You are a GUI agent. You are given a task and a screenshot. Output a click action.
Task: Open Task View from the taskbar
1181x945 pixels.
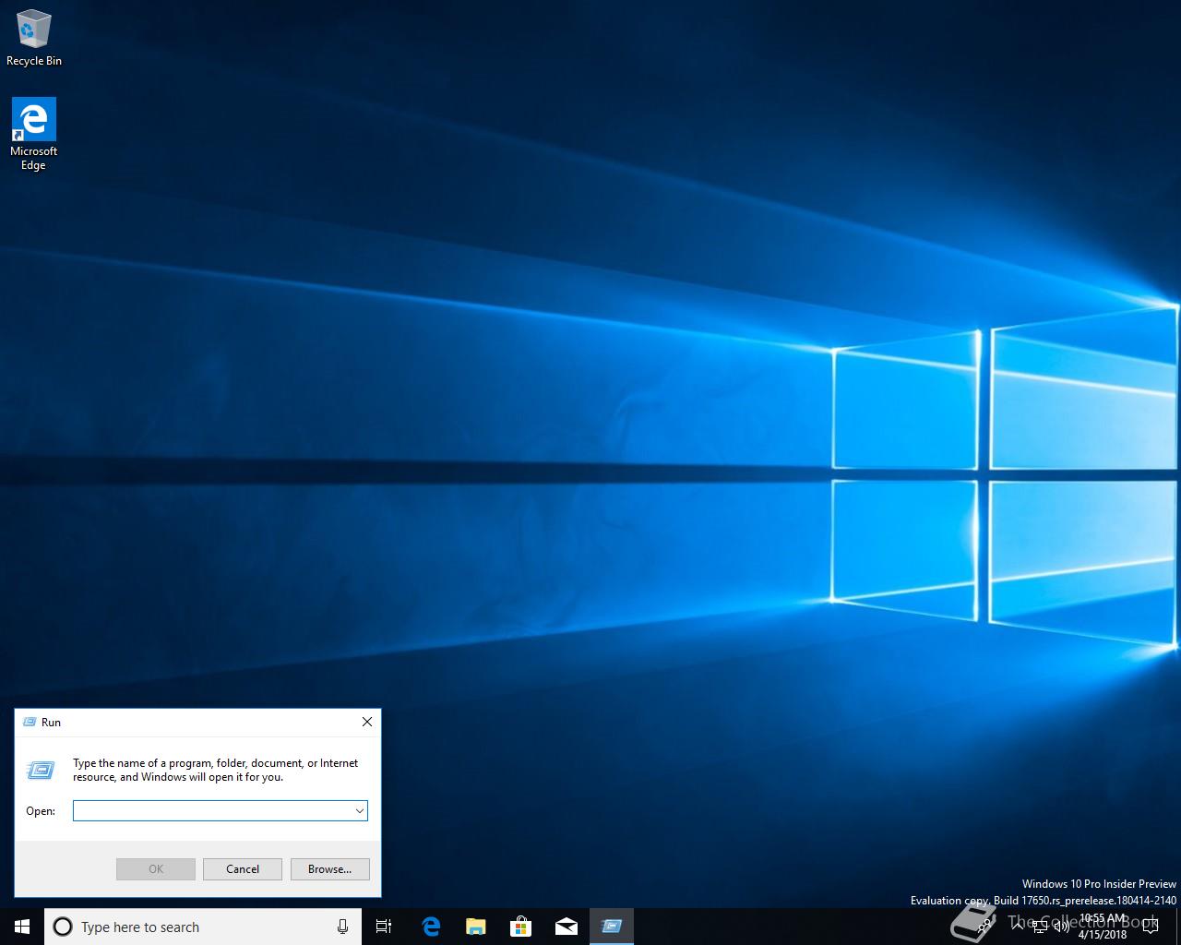tap(384, 927)
